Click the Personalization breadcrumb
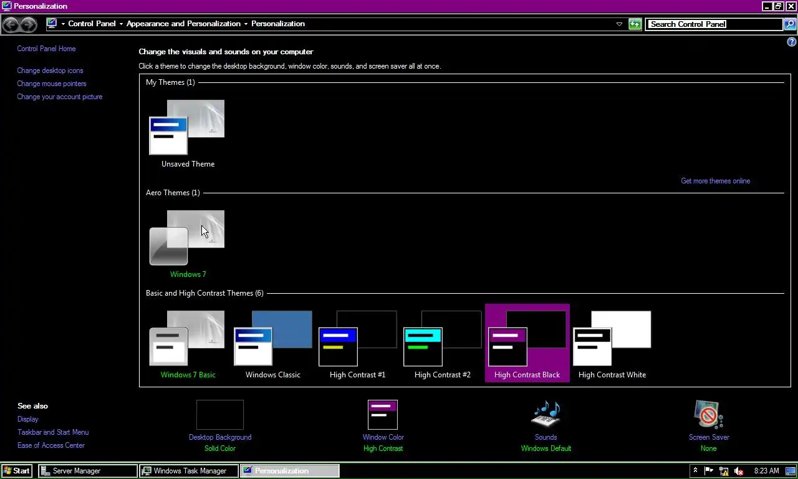The height and width of the screenshot is (479, 798). [x=278, y=24]
